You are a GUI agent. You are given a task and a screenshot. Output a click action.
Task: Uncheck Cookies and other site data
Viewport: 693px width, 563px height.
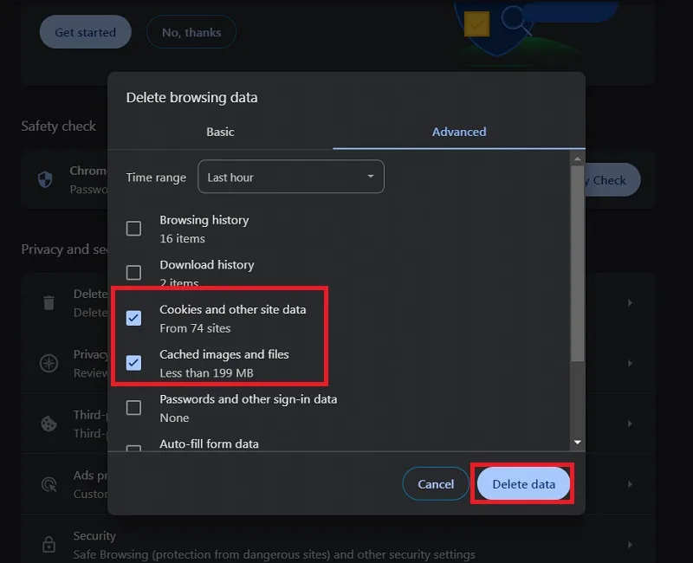click(x=133, y=318)
